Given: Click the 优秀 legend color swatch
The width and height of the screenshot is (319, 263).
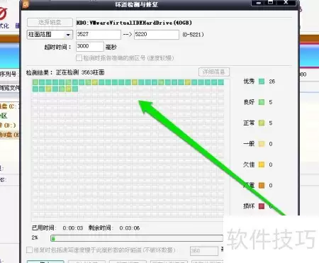Looking at the screenshot, I should coord(262,82).
